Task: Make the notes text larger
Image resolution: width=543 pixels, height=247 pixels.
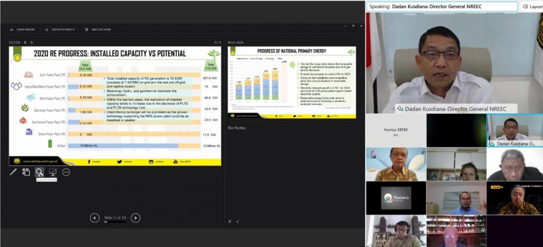Action: (230, 221)
